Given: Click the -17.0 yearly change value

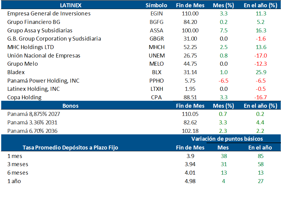Looking at the screenshot, I should tap(261, 55).
